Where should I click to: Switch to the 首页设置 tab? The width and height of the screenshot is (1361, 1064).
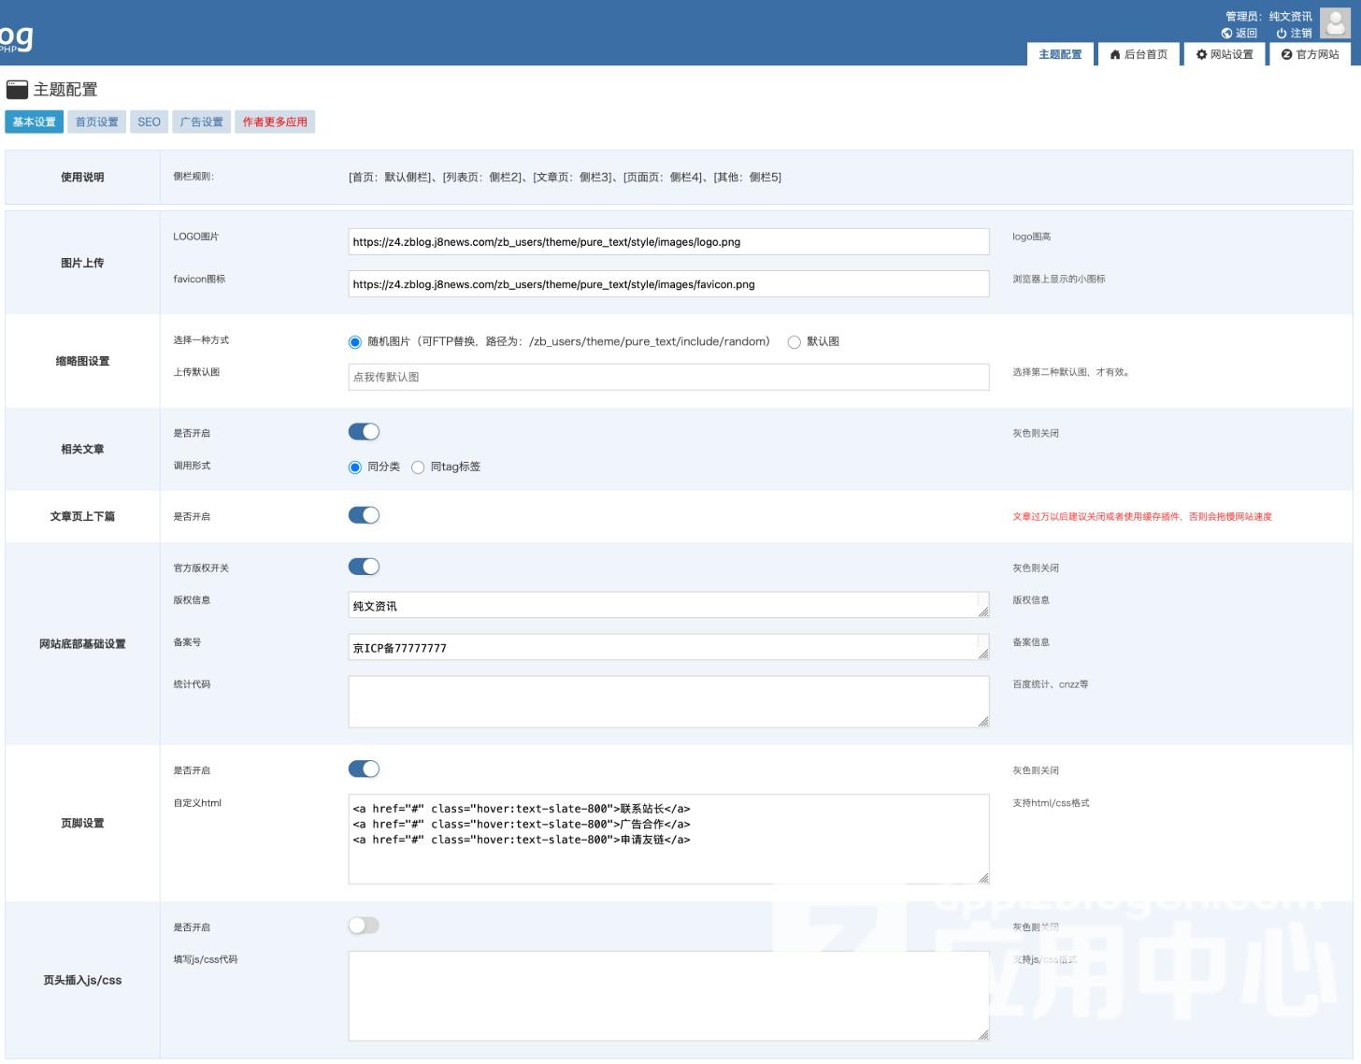click(x=97, y=122)
